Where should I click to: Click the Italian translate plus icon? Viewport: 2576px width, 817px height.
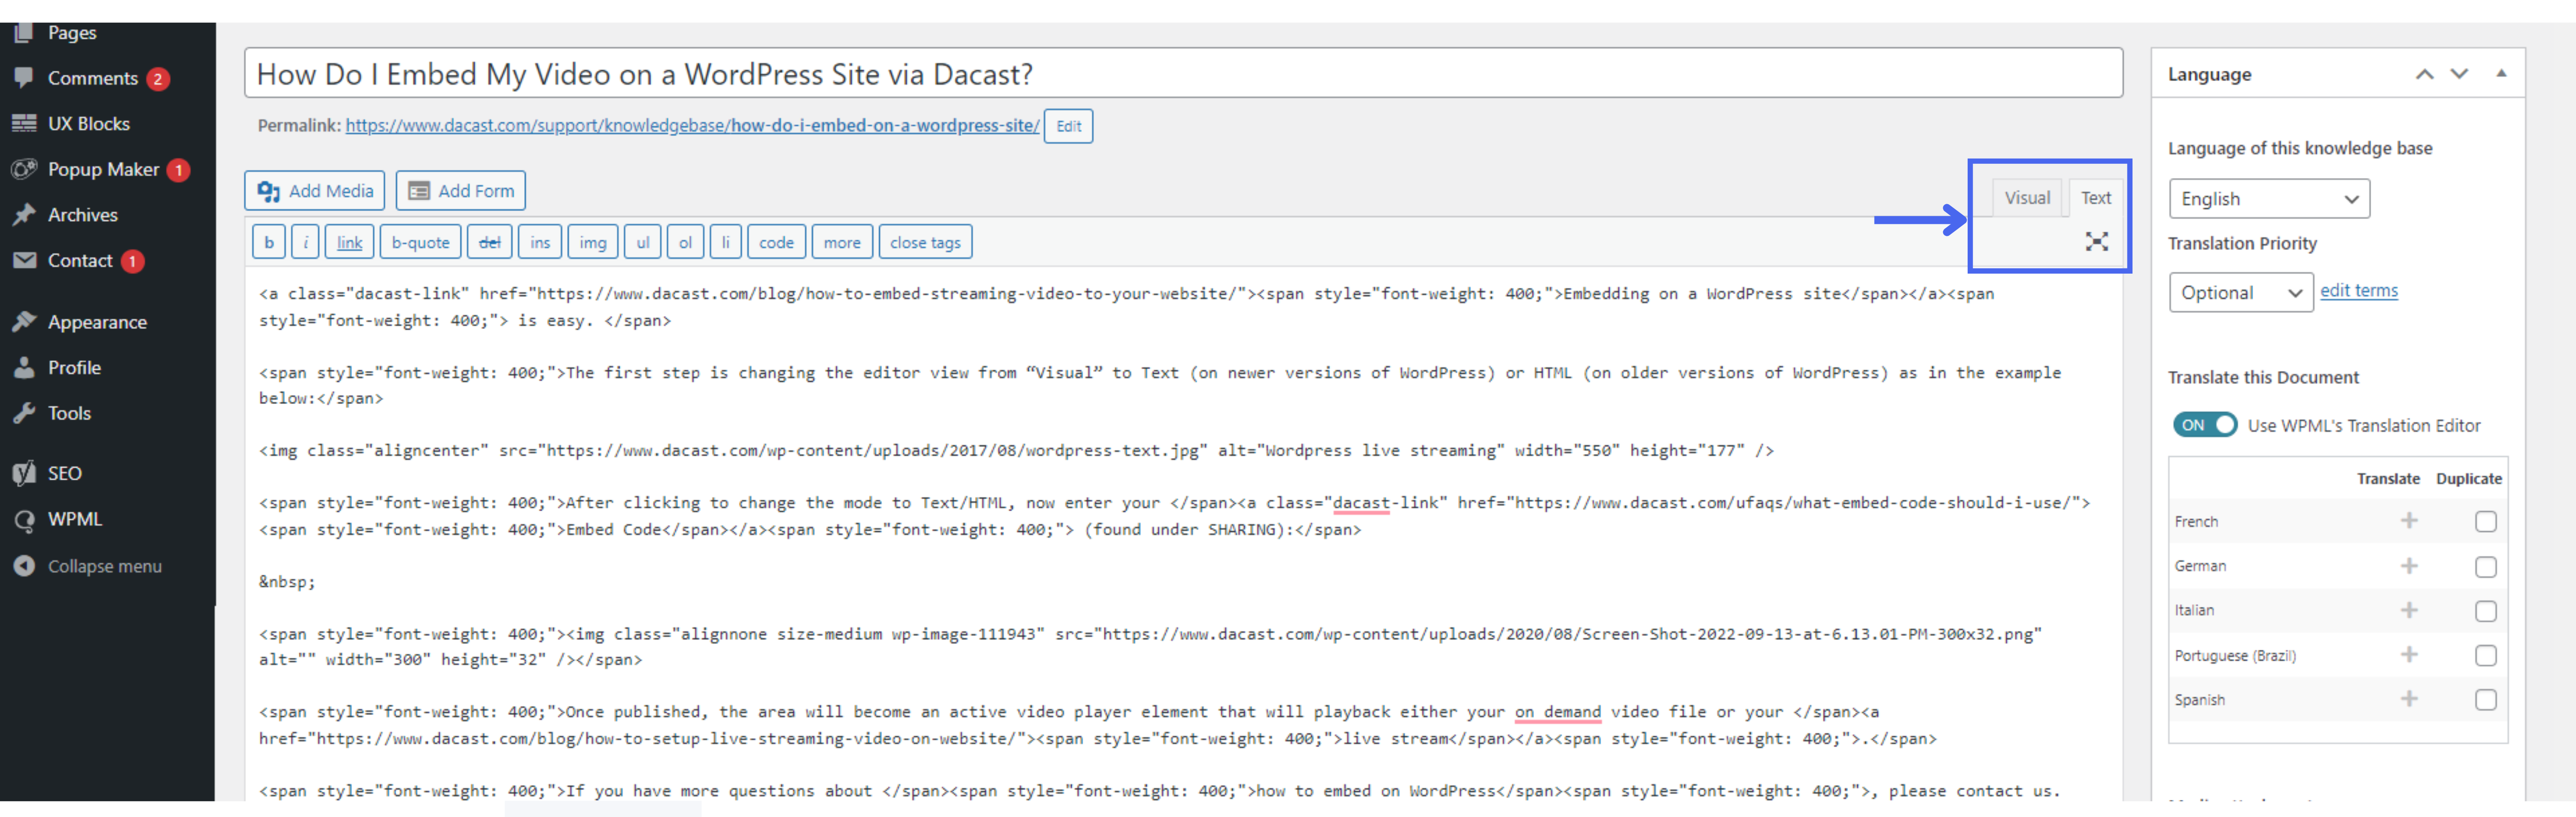[2409, 609]
